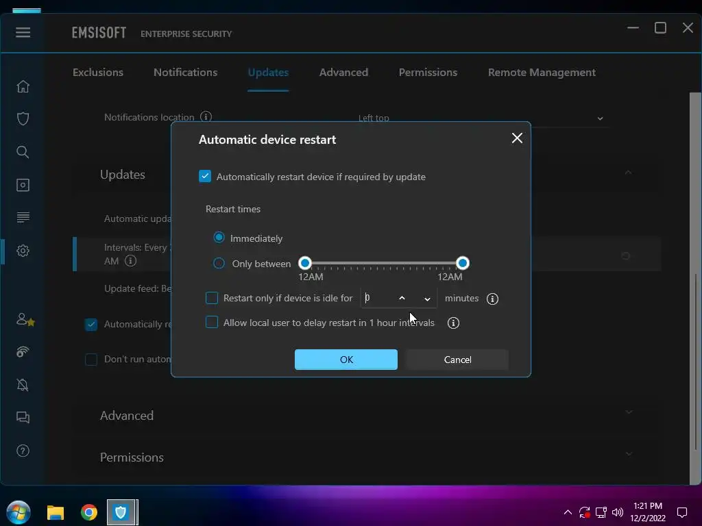
Task: Switch to the Remote Management tab
Action: pos(542,73)
